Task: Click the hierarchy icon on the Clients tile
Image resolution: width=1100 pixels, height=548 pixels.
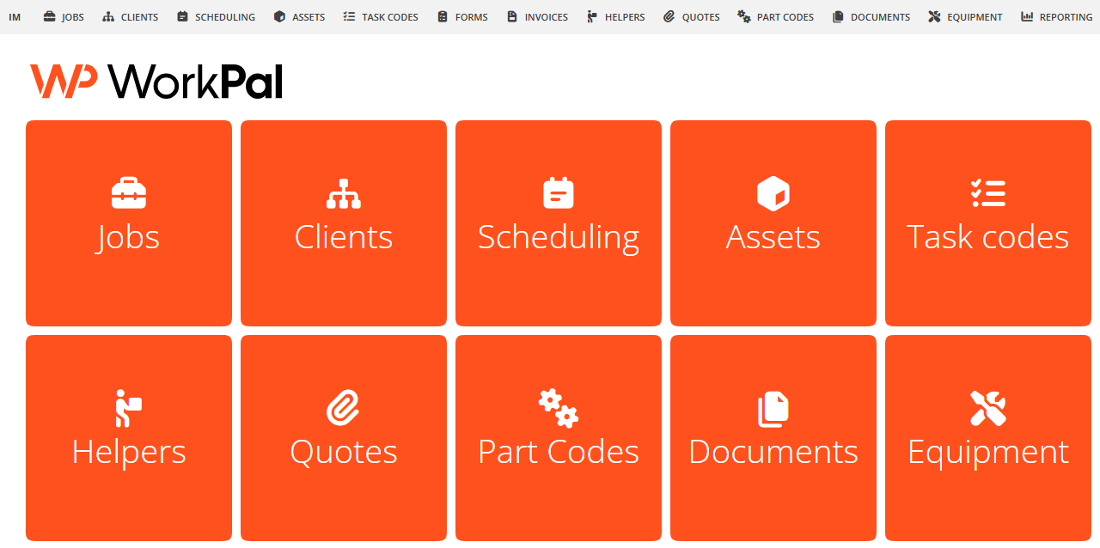Action: [x=344, y=193]
